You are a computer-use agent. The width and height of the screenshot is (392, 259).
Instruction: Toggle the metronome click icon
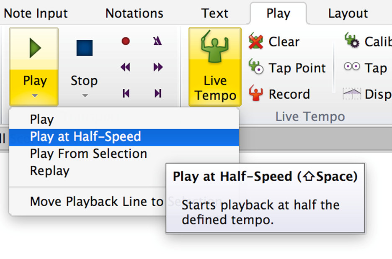pyautogui.click(x=157, y=41)
